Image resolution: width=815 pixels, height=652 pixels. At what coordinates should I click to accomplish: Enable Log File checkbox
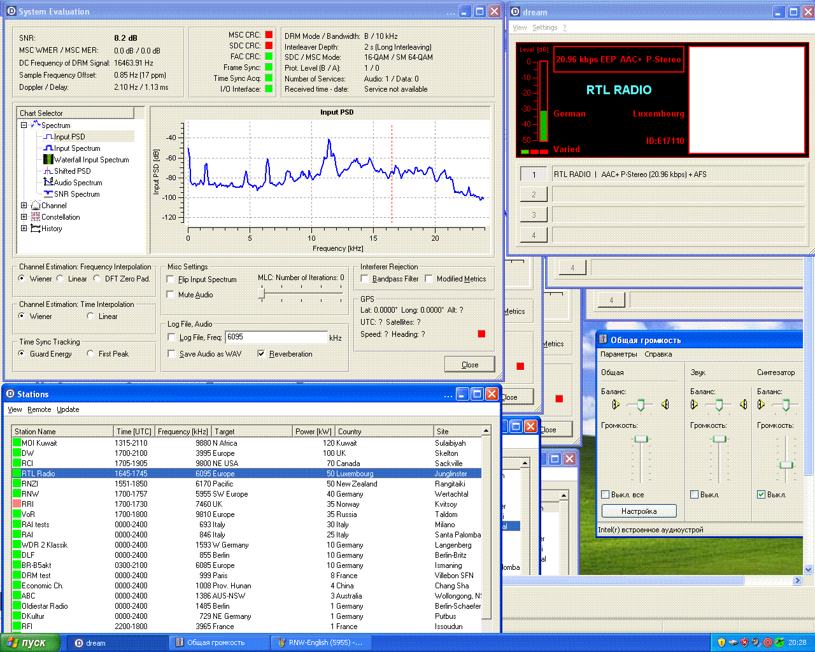[x=171, y=337]
